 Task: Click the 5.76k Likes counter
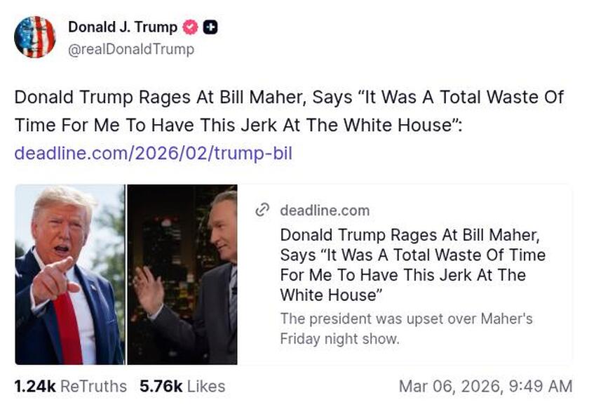[x=182, y=386]
